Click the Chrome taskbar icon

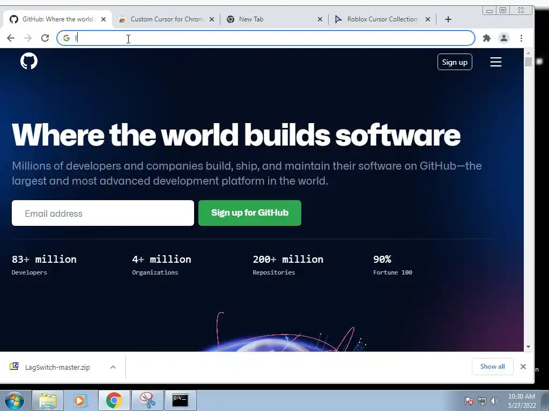(114, 400)
